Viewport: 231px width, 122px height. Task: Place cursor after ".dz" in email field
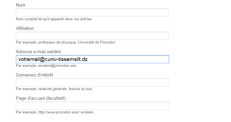(x=88, y=59)
